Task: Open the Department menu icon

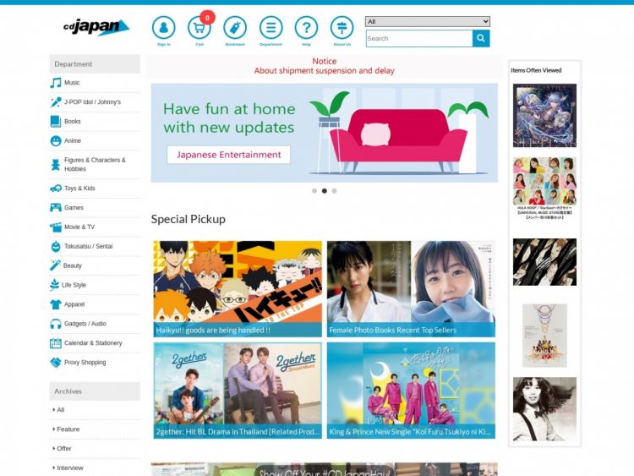Action: [271, 28]
